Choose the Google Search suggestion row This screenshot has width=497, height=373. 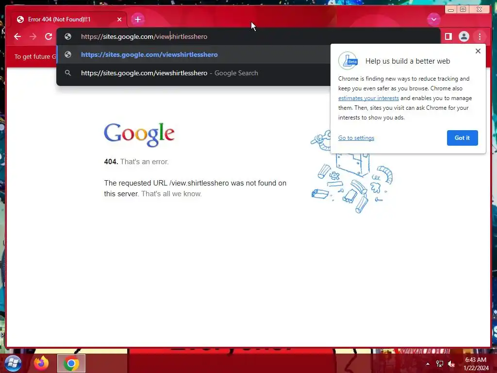193,73
